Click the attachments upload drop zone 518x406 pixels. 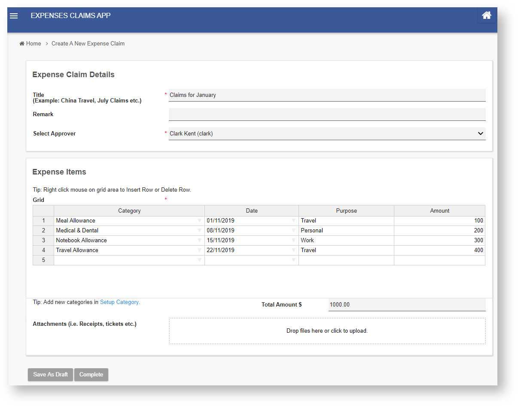327,331
